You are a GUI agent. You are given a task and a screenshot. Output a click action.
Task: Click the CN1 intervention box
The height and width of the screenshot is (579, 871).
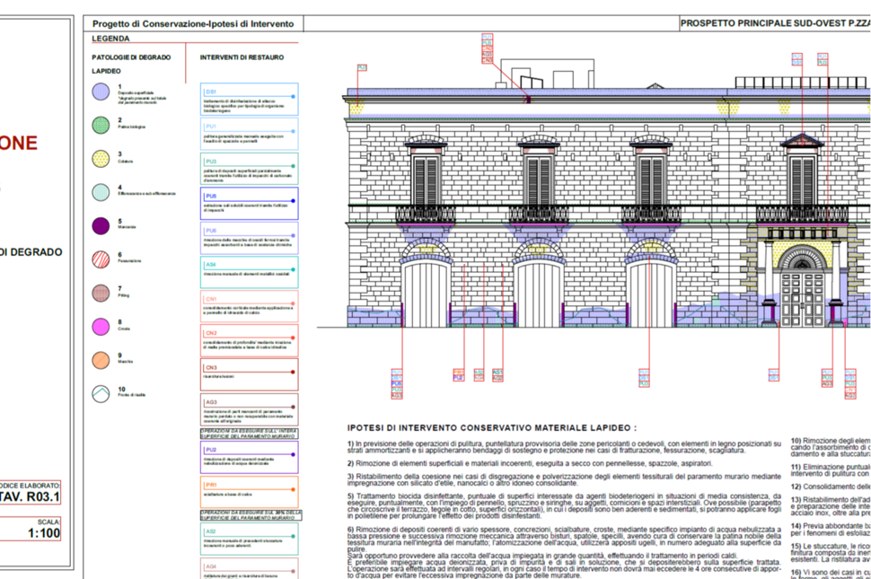coord(249,306)
